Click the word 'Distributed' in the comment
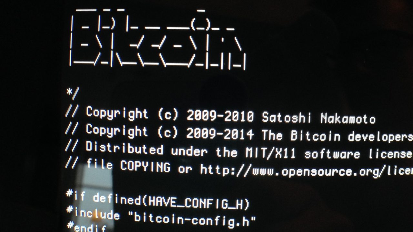 coord(124,148)
